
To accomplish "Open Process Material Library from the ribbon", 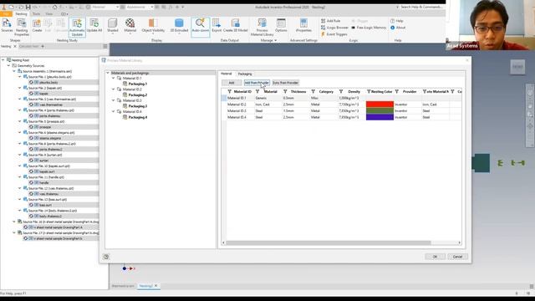I will pos(262,28).
